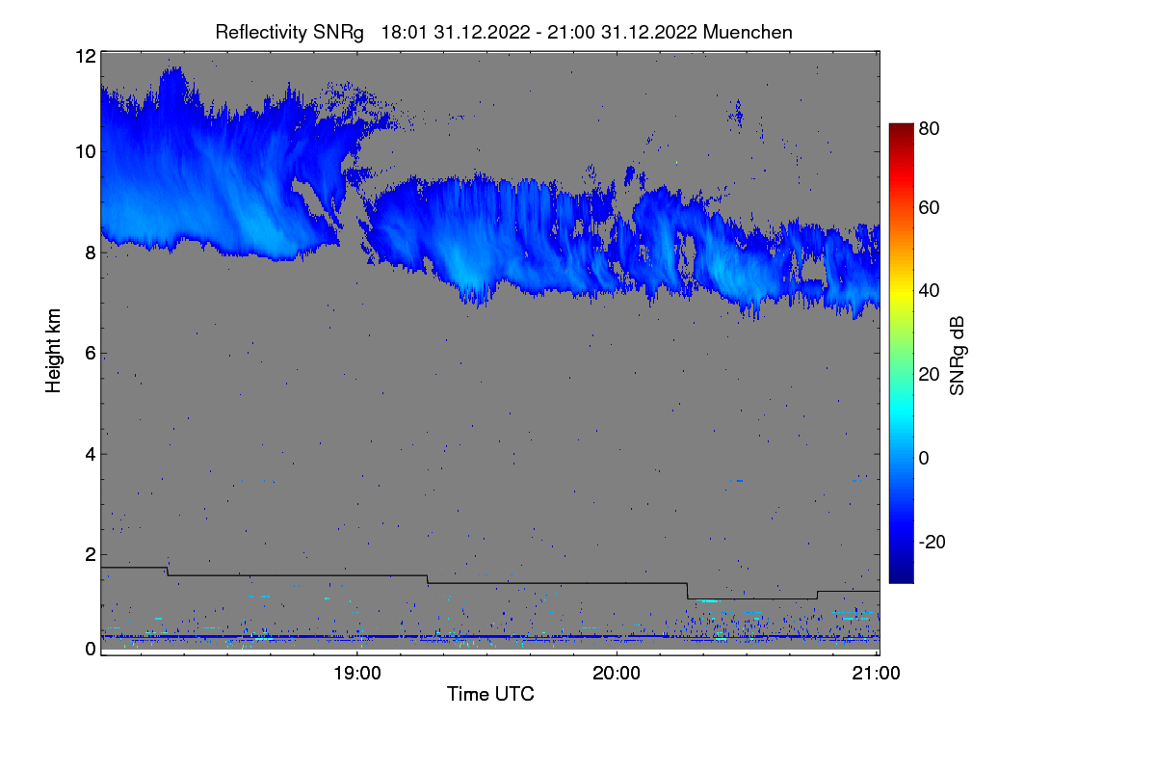1156x771 pixels.
Task: Click the 'SNRg dB' colorbar label
Action: [957, 354]
